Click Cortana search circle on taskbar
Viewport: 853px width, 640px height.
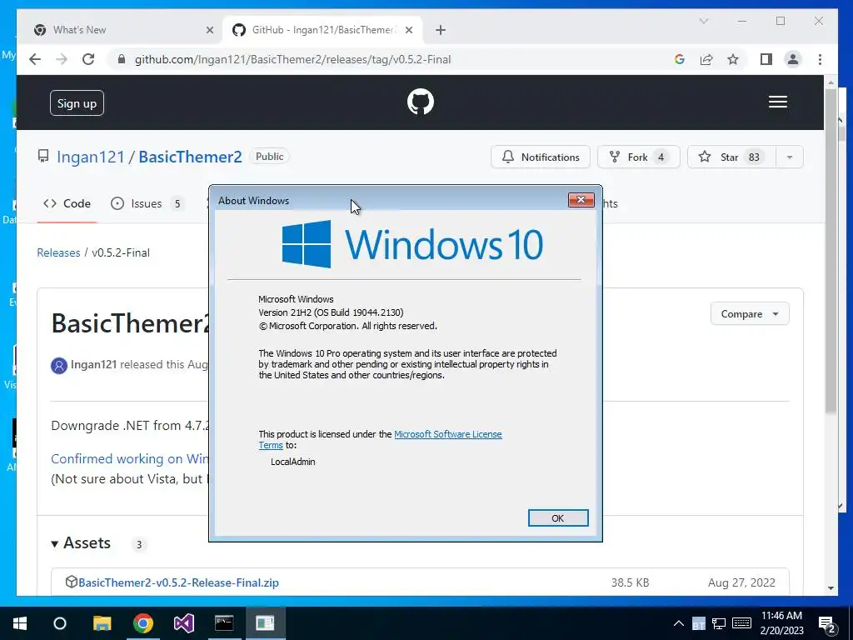[60, 623]
